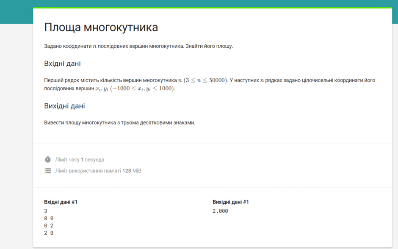Click the 'Вхідні дані #1' label
Screen dimensions: 398x249
[61, 202]
